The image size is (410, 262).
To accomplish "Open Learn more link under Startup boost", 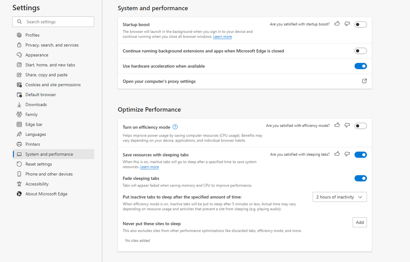I will pos(222,37).
